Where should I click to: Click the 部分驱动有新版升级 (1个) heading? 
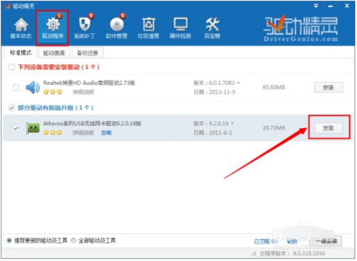55,107
